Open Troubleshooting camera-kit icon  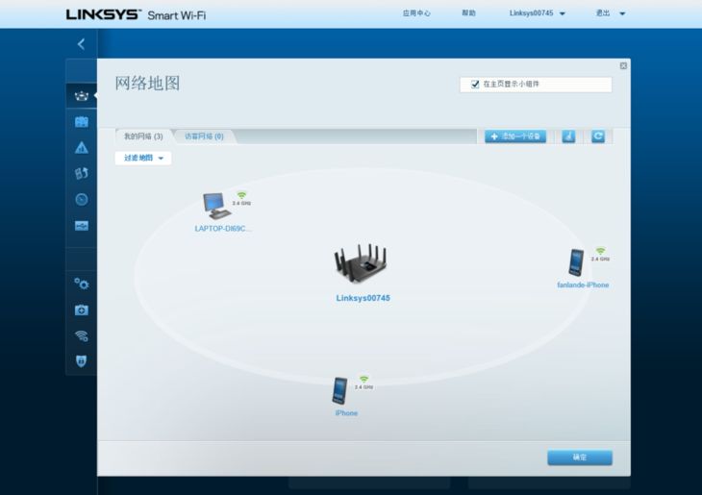(x=82, y=309)
